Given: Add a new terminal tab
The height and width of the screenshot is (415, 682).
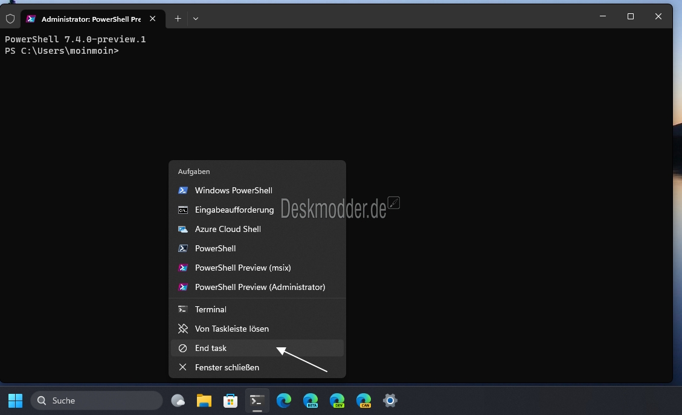Looking at the screenshot, I should click(178, 19).
